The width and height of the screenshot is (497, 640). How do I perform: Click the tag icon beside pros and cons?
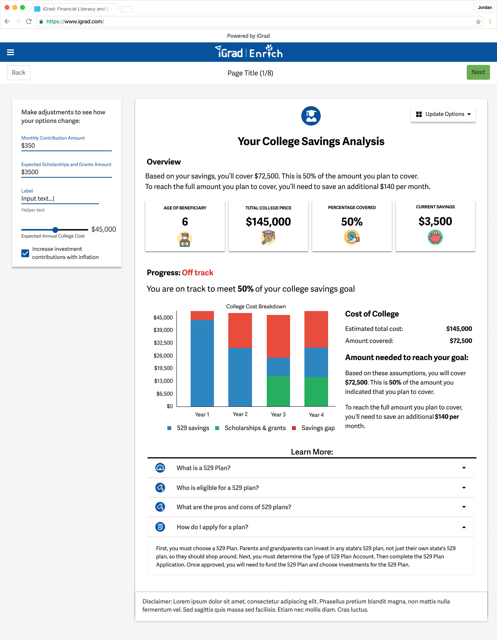pos(160,507)
